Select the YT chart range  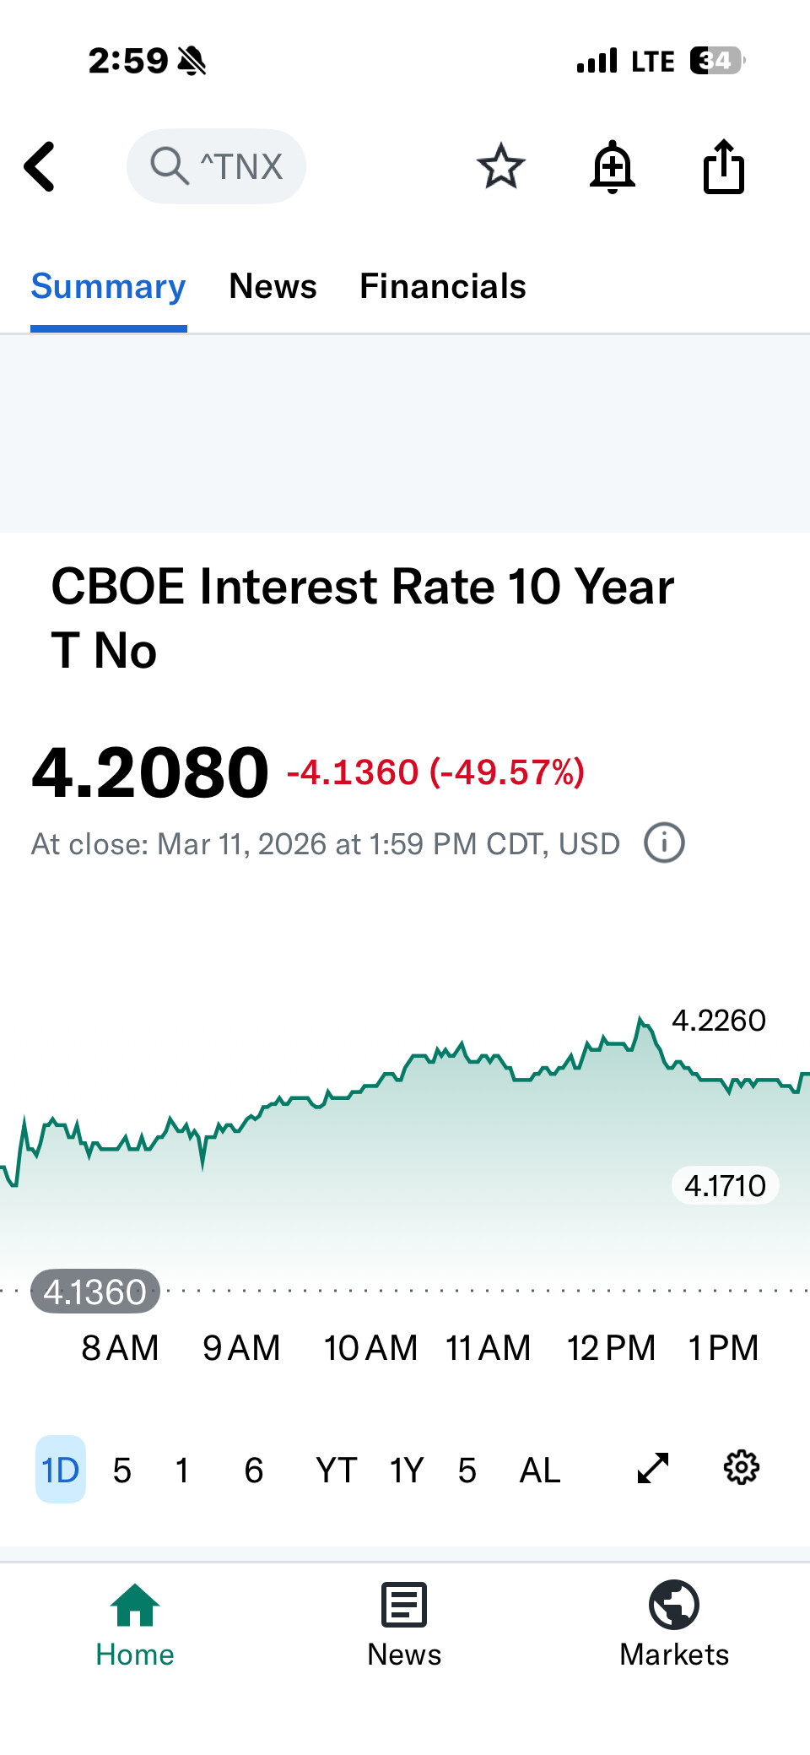337,1471
